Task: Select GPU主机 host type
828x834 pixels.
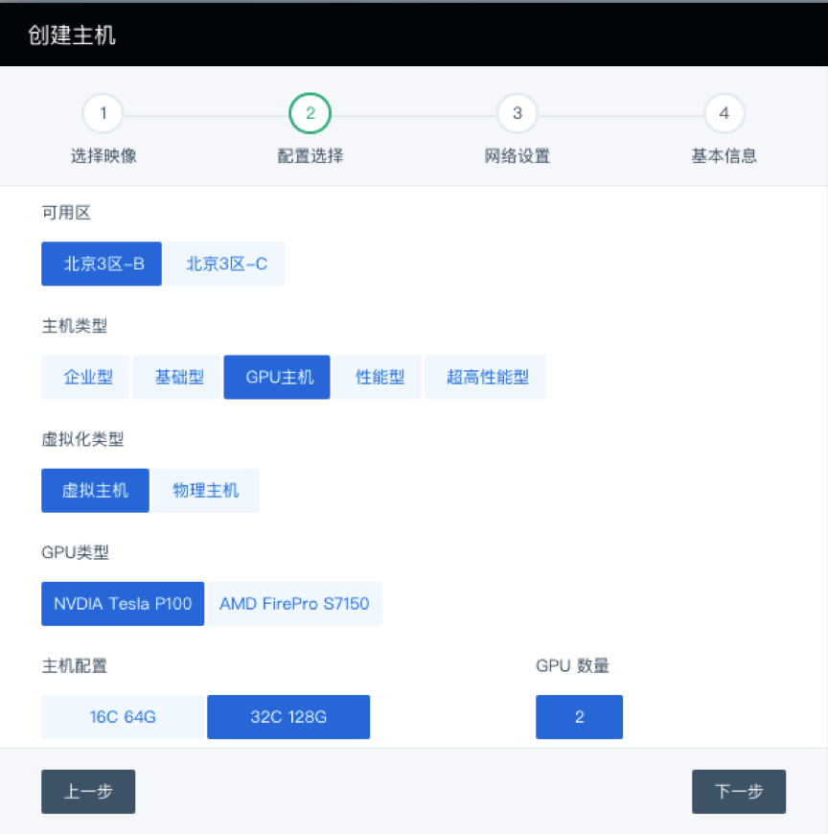Action: point(277,377)
